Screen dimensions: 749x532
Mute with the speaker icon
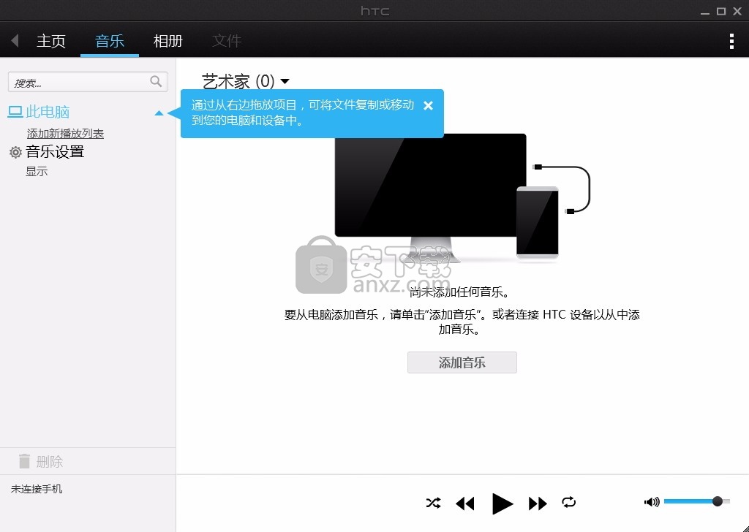pyautogui.click(x=652, y=501)
